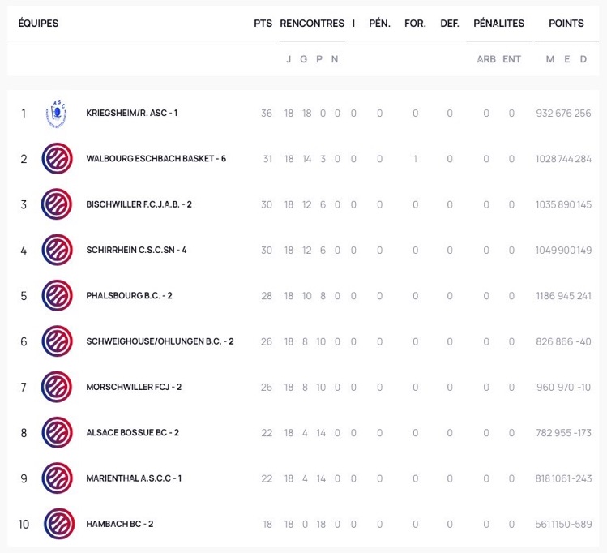This screenshot has height=553, width=607.
Task: Click the ÉQUIPES column header
Action: click(x=38, y=24)
